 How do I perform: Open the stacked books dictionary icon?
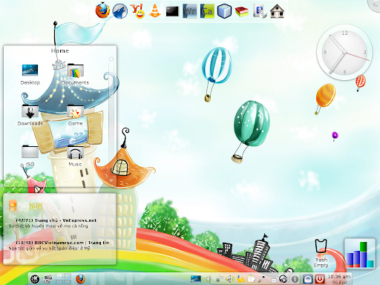242,11
